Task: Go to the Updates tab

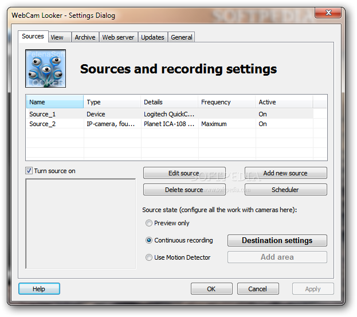Action: (152, 37)
